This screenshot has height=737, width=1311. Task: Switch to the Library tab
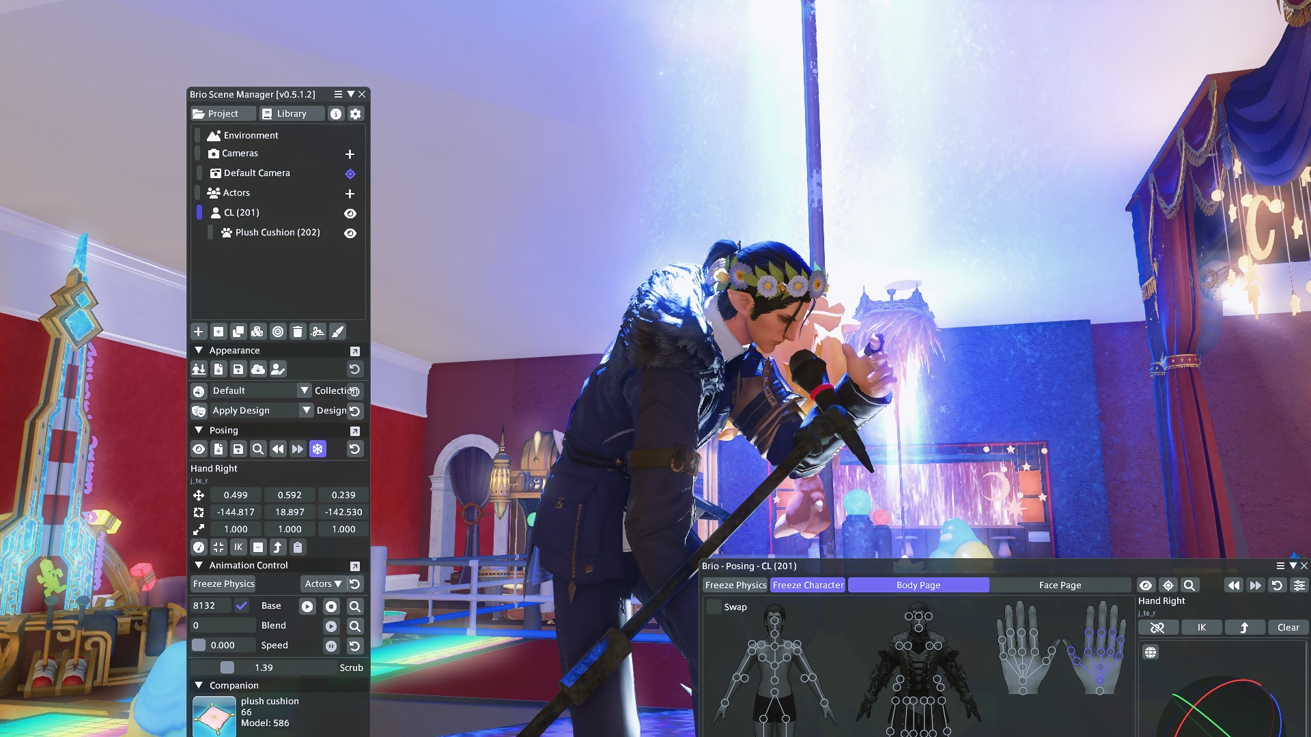pos(292,114)
